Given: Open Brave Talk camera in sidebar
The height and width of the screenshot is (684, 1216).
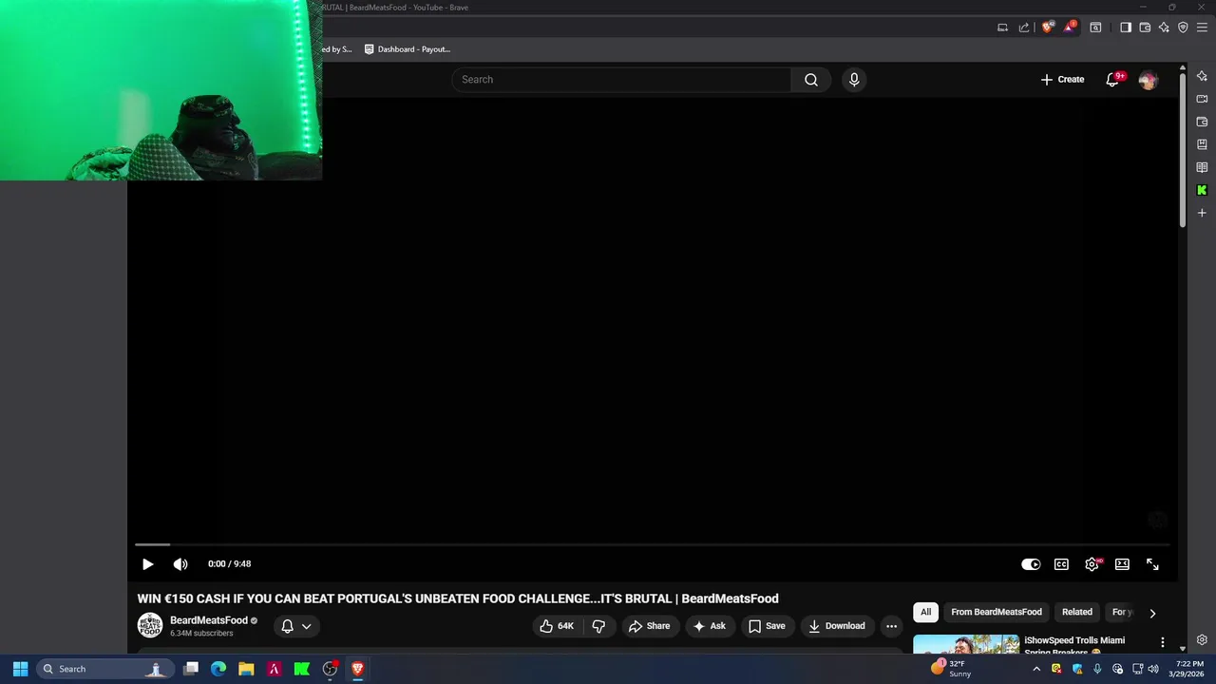Looking at the screenshot, I should 1202,99.
